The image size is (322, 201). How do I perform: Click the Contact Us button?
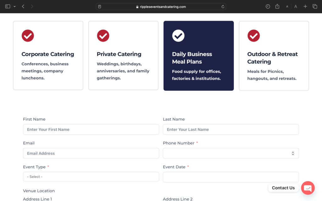click(283, 188)
